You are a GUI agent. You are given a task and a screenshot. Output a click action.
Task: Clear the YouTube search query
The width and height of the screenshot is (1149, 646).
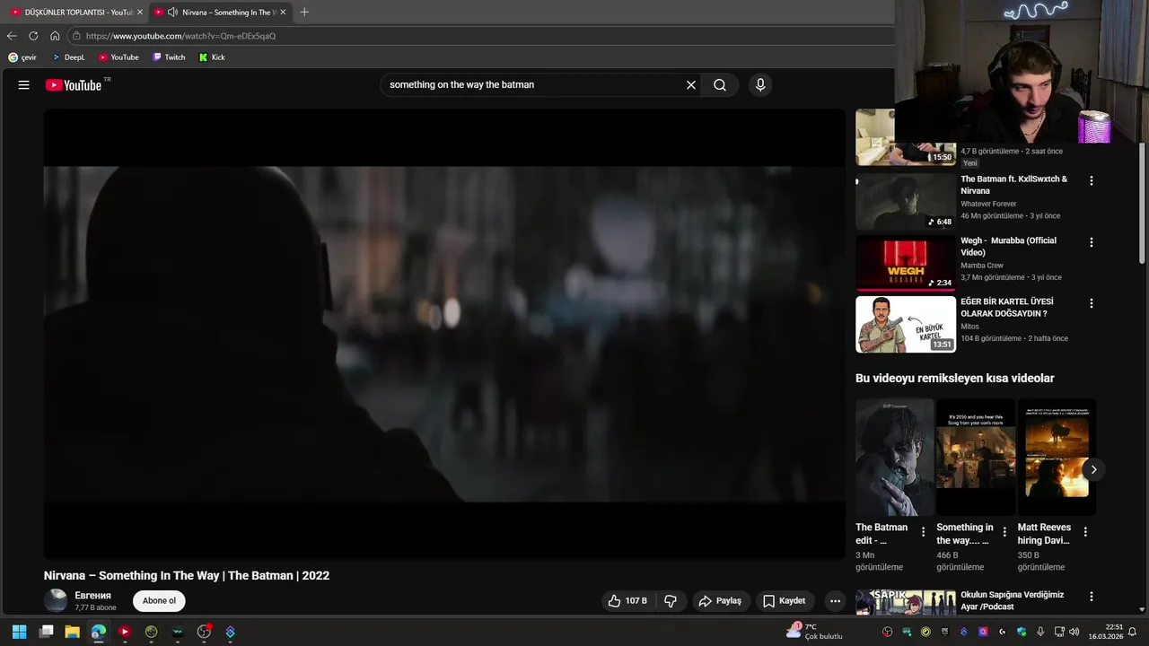(691, 84)
